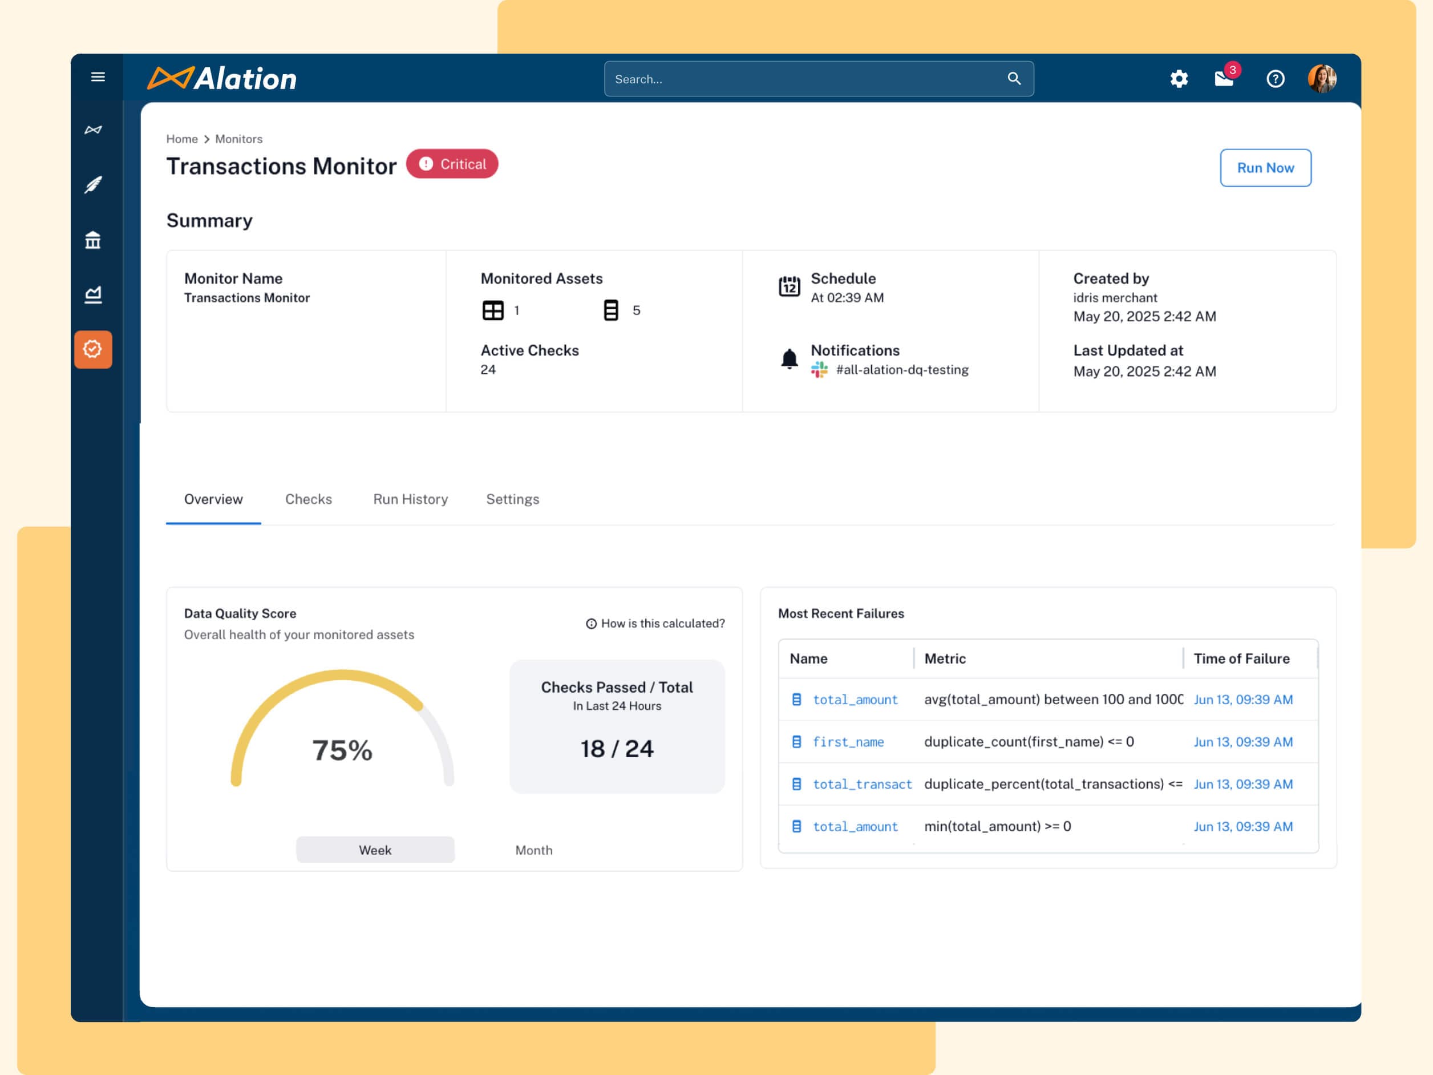Viewport: 1433px width, 1075px height.
Task: Open the Data Quality section from the sidebar
Action: pos(94,350)
